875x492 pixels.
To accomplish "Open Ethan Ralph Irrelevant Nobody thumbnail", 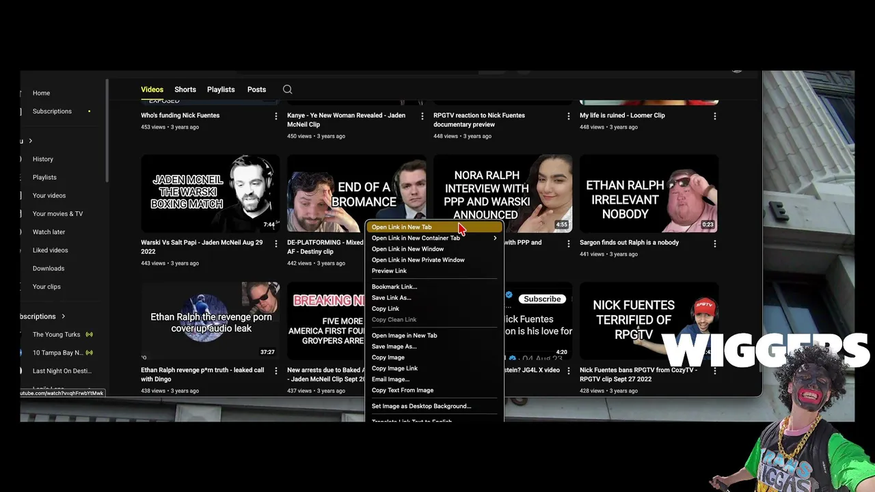I will (649, 194).
